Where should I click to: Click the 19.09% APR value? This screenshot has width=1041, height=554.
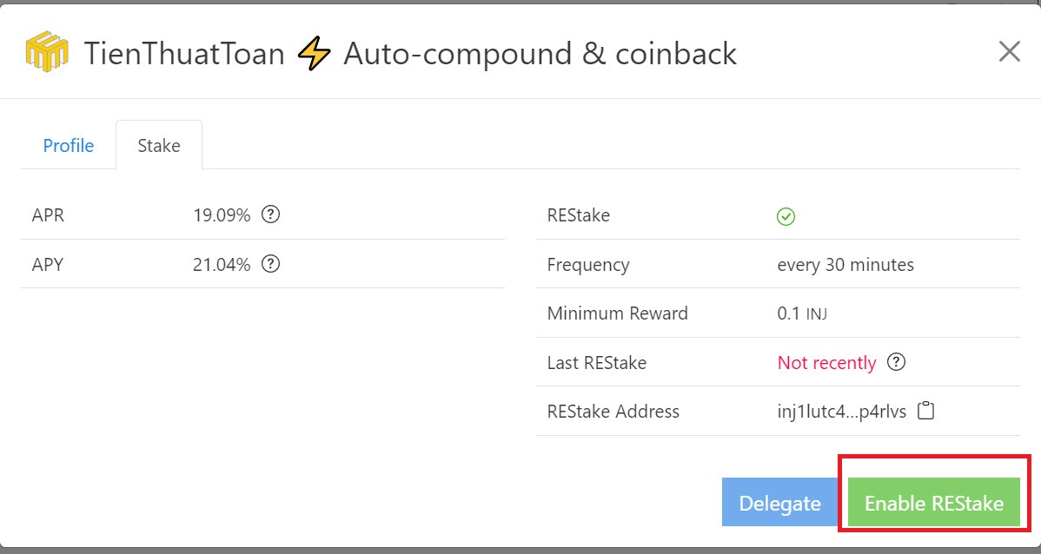click(222, 215)
